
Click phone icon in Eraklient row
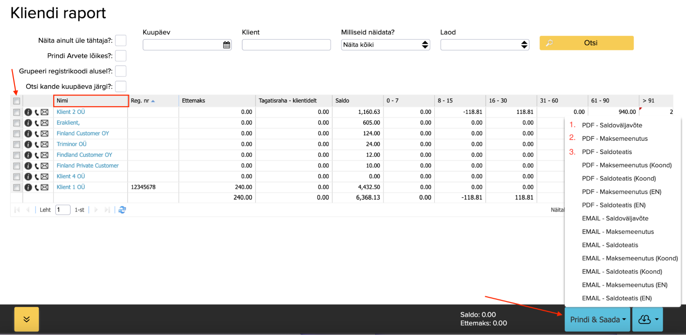[x=37, y=123]
